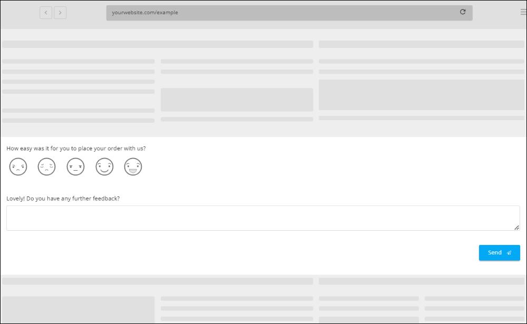Screen dimensions: 527x324
Task: Click the further feedback prompt text
Action: [x=63, y=198]
